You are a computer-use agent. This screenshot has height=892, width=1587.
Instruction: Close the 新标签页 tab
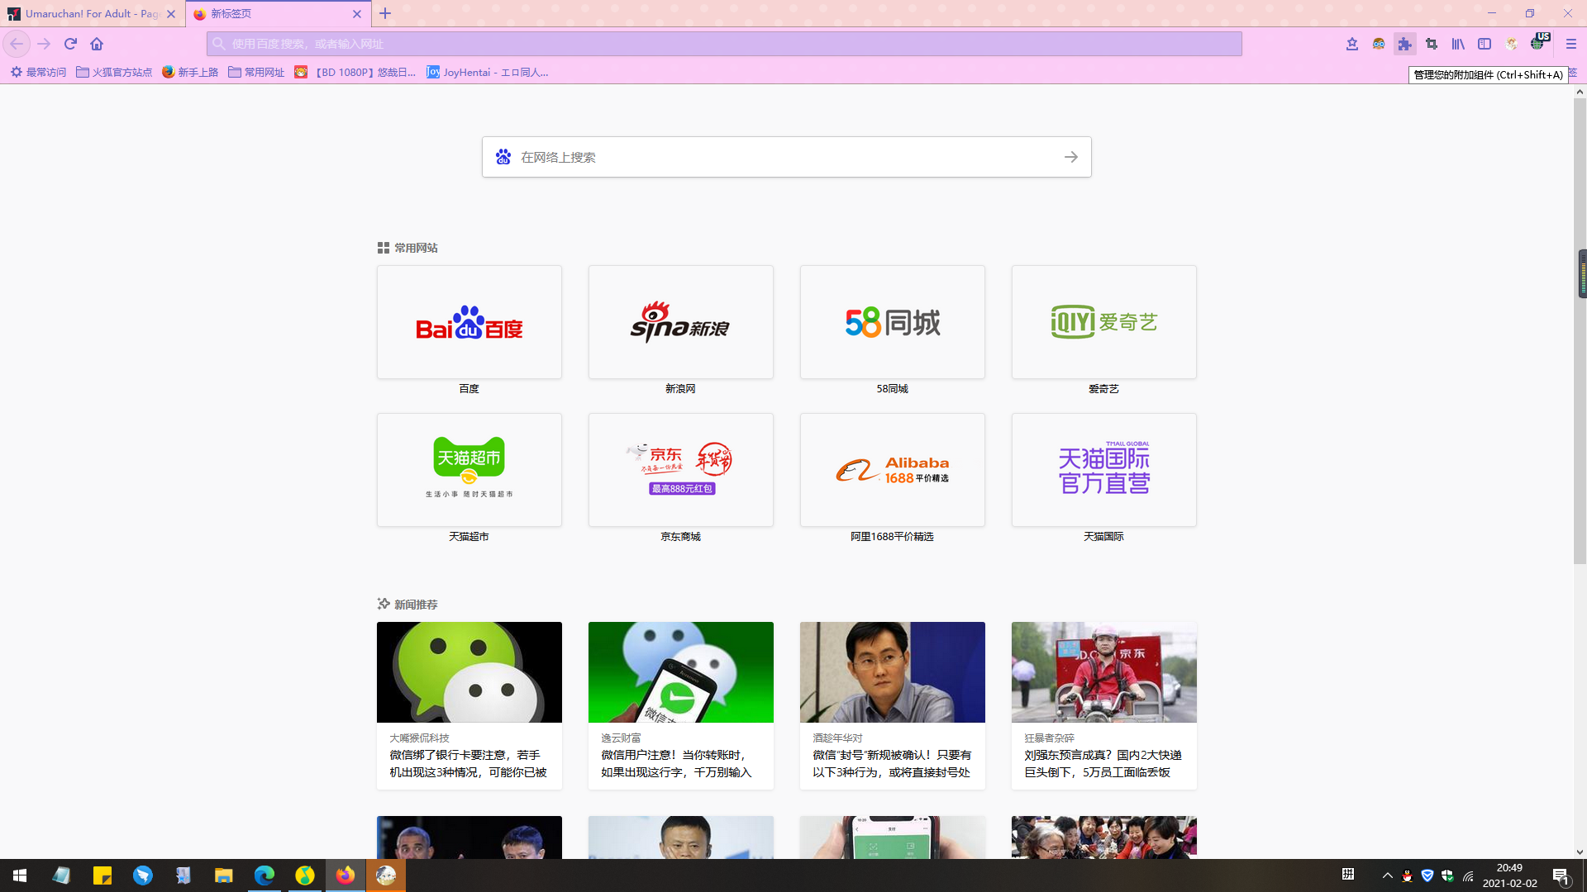[x=357, y=14]
